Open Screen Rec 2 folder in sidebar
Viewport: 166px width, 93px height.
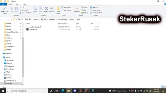10,47
